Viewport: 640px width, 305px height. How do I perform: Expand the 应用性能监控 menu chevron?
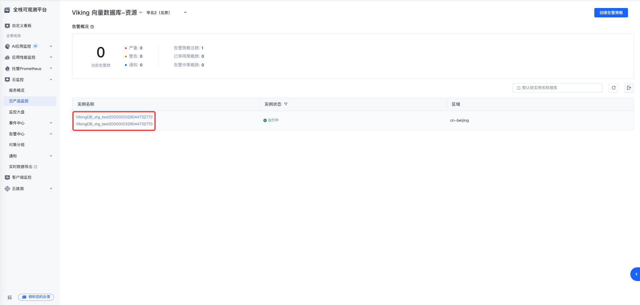(x=51, y=57)
